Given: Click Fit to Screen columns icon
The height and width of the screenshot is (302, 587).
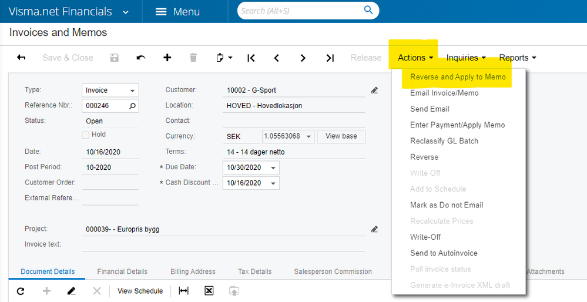Looking at the screenshot, I should pos(184,291).
